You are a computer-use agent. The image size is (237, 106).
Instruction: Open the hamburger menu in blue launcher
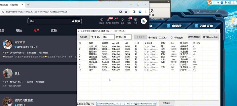pyautogui.click(x=204, y=11)
